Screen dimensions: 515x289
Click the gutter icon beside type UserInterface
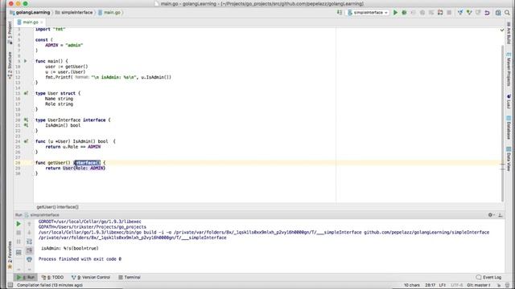[26, 120]
